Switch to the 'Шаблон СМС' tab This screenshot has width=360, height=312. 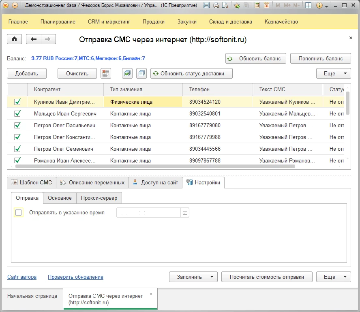click(32, 183)
